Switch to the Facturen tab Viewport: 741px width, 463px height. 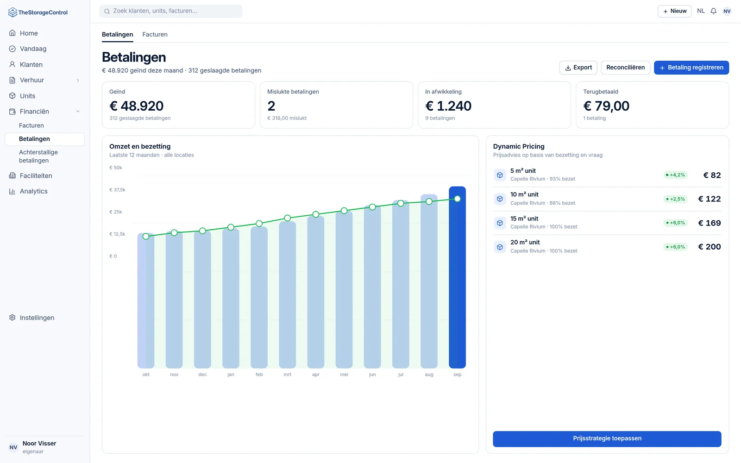(x=155, y=35)
